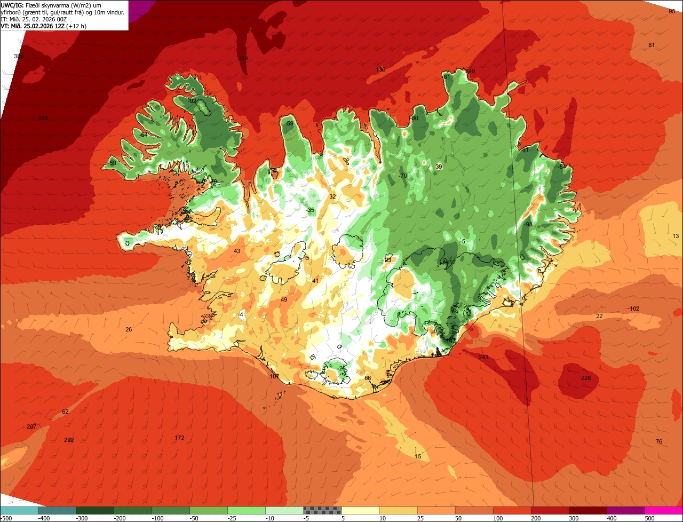Screen dimensions: 683x522
Task: Click the map value 49 in southwest Iceland
Action: point(284,299)
